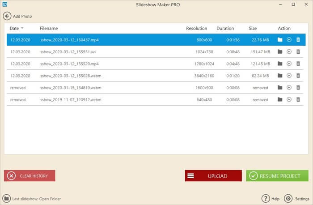This screenshot has height=205, width=313.
Task: Open folder for sshow_2020-03-12_160437.mp4
Action: click(x=280, y=40)
